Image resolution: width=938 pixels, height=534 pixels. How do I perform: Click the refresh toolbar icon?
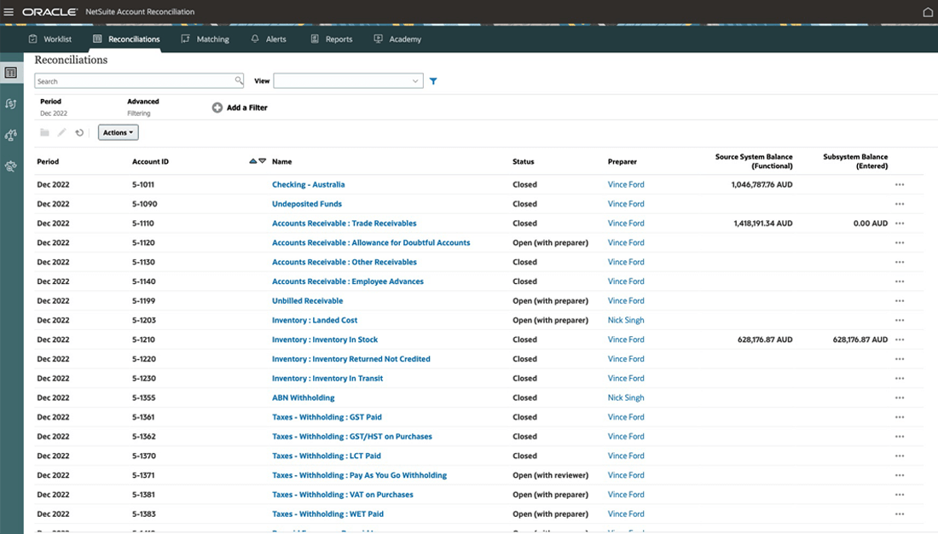(79, 132)
